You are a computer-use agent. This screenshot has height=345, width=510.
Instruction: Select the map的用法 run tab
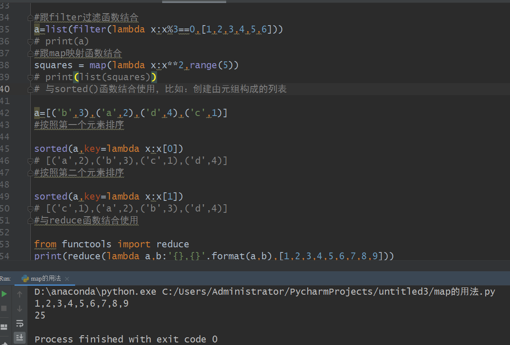pyautogui.click(x=45, y=278)
